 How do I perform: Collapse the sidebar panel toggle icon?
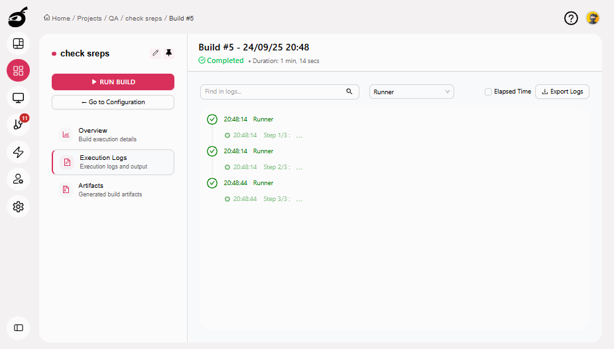click(x=19, y=328)
